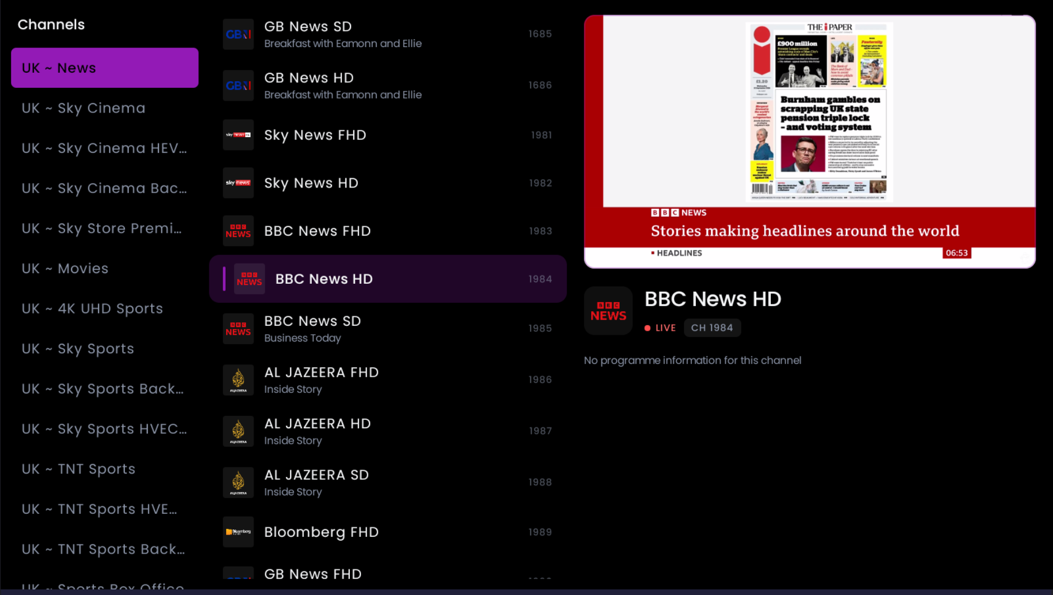This screenshot has height=595, width=1053.
Task: Open the UK ~ TNT Sports Back… category
Action: (105, 550)
